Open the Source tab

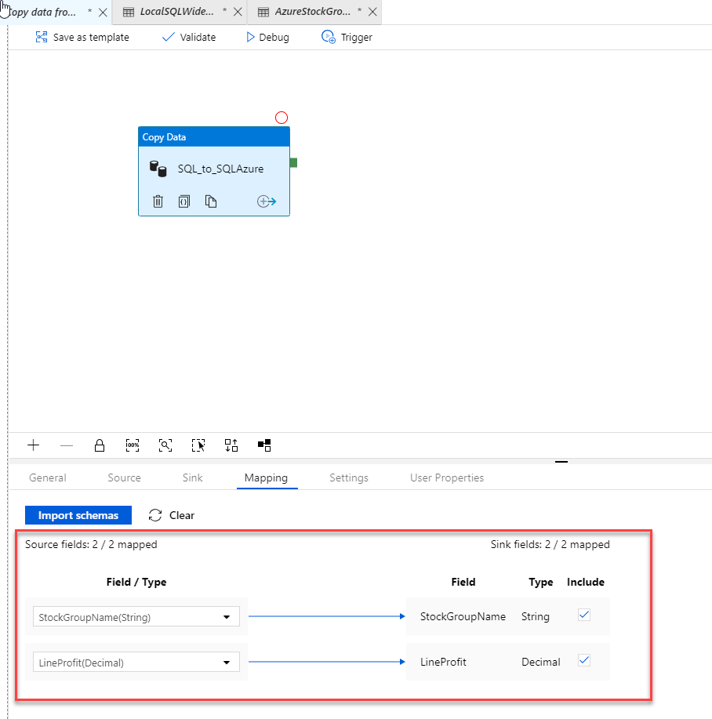(x=124, y=478)
